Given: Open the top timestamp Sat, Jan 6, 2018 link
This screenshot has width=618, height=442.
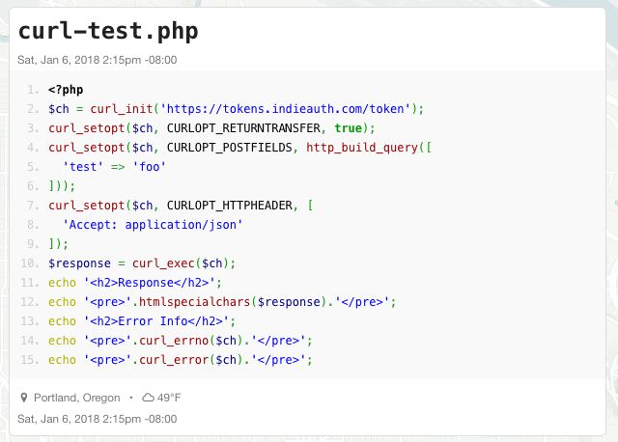Looking at the screenshot, I should pyautogui.click(x=97, y=60).
